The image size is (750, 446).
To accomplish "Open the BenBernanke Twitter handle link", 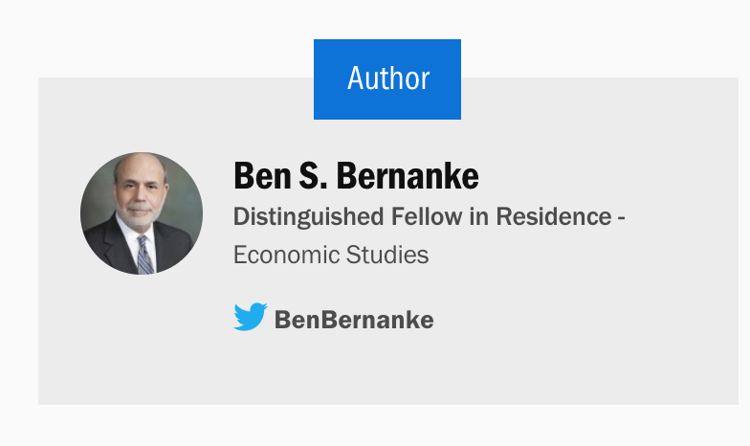I will point(354,320).
